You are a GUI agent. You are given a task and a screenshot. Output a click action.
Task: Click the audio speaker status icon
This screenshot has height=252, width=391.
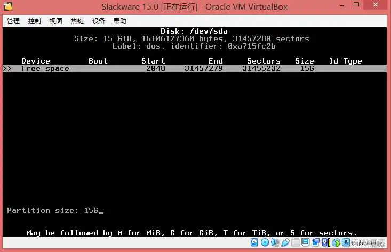point(275,242)
